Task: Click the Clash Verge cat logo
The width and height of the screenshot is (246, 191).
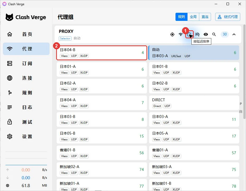Action: [9, 17]
